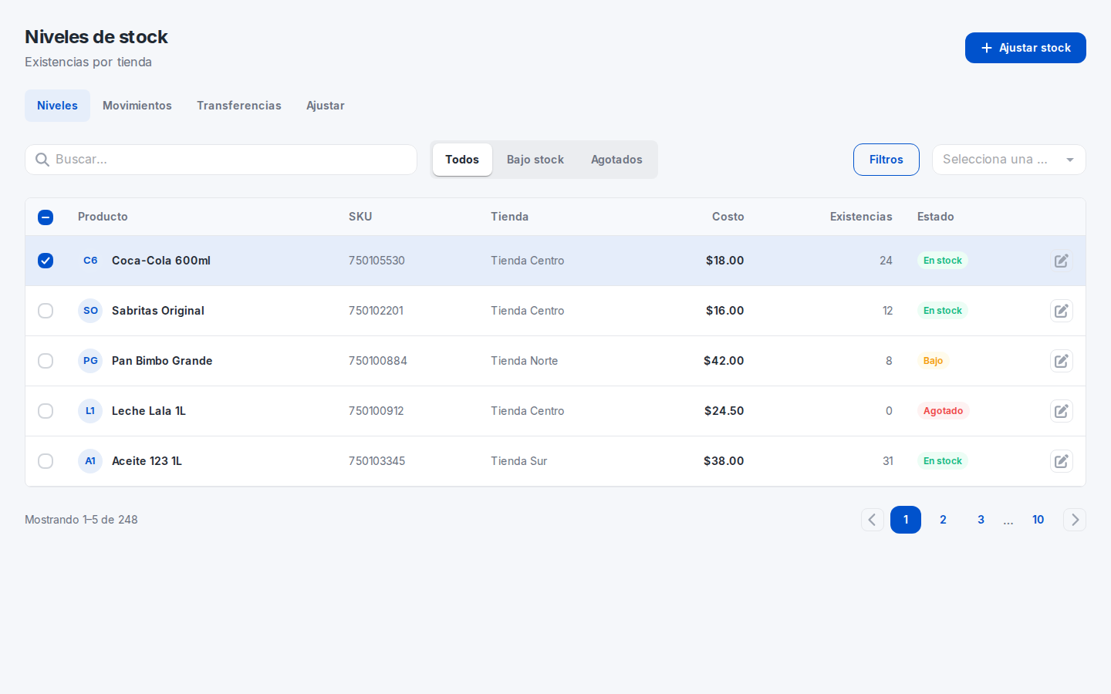This screenshot has height=694, width=1111.
Task: Jump to page 10 in pagination
Action: tap(1038, 520)
